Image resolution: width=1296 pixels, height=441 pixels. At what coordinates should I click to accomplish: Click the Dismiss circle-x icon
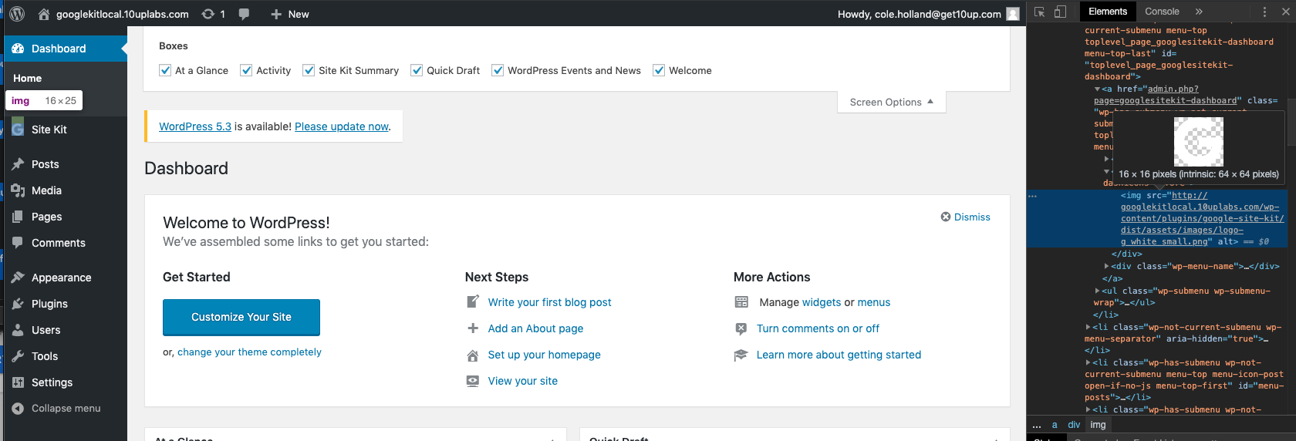coord(946,217)
